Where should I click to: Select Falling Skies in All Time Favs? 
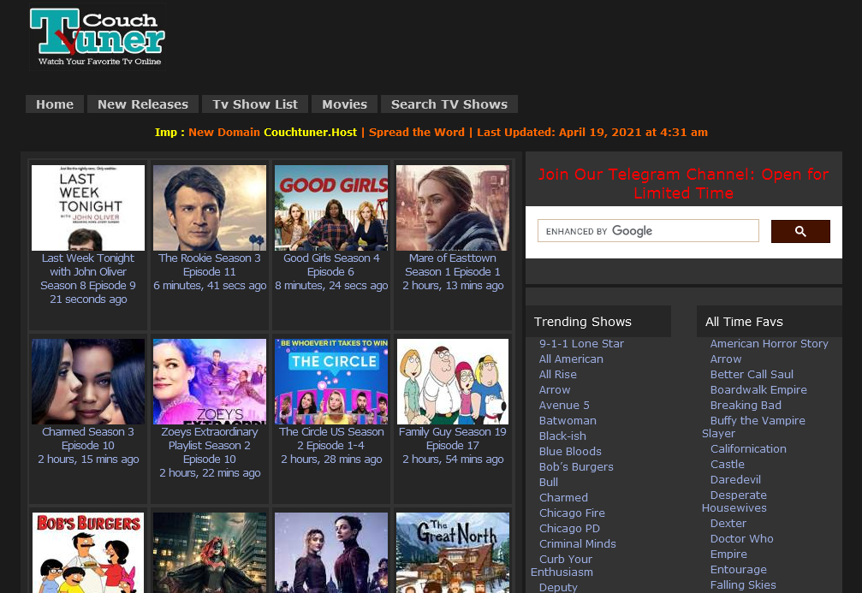click(x=743, y=584)
